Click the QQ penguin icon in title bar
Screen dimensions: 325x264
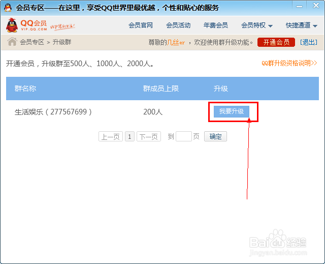(8, 8)
